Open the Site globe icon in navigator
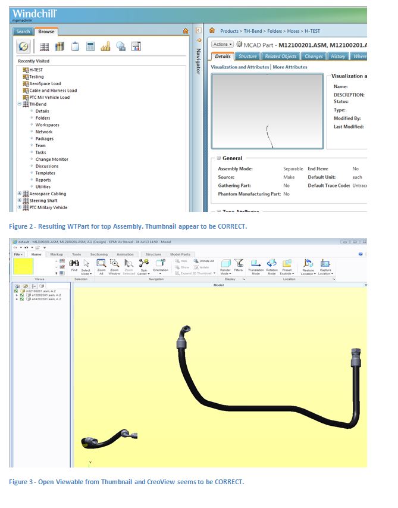The image size is (398, 508). pyautogui.click(x=121, y=46)
